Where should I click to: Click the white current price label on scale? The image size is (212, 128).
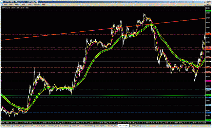(208, 62)
